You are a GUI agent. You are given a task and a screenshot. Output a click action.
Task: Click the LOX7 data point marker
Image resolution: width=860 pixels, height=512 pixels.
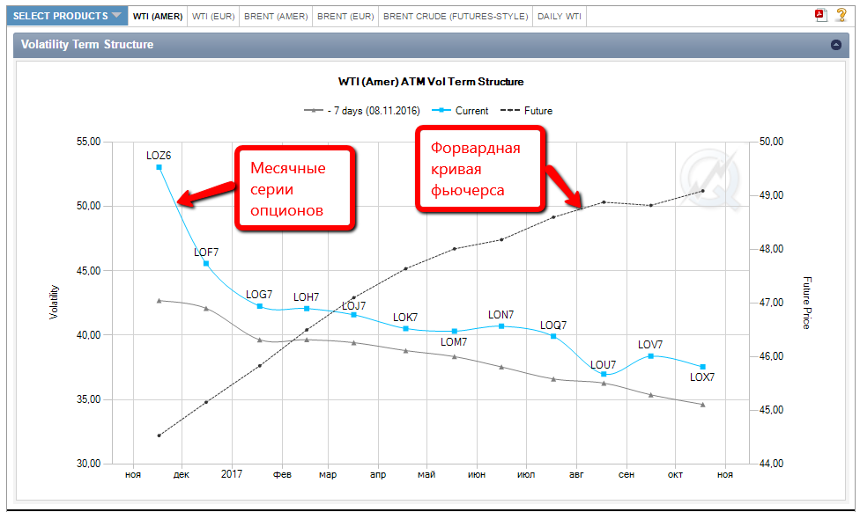click(702, 367)
